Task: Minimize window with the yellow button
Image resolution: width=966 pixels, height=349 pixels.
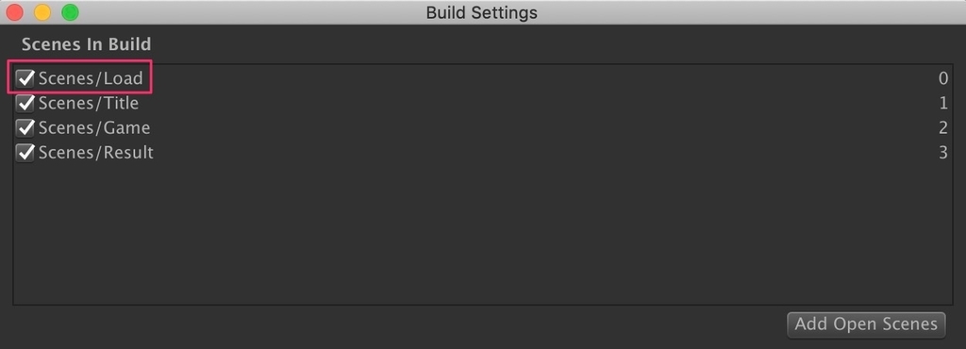Action: click(42, 12)
